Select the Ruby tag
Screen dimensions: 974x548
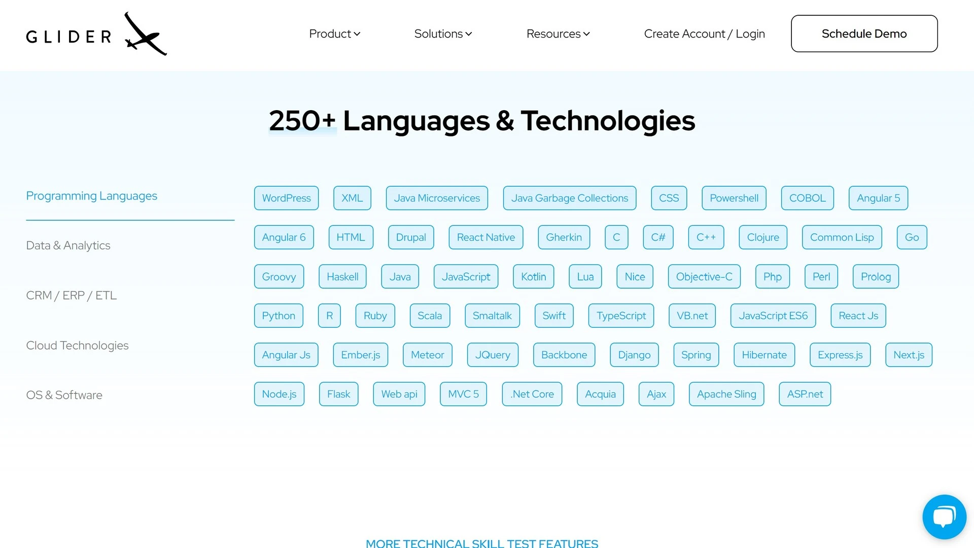(375, 316)
